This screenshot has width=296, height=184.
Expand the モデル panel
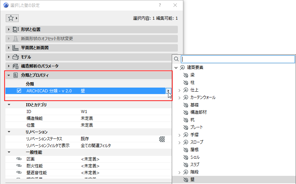tap(9, 57)
